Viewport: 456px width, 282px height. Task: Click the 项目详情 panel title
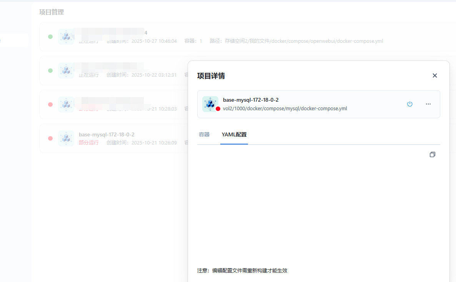point(211,76)
